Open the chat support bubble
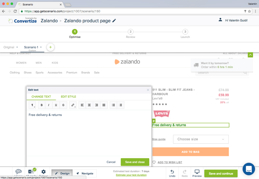259x179 pixels. click(249, 169)
